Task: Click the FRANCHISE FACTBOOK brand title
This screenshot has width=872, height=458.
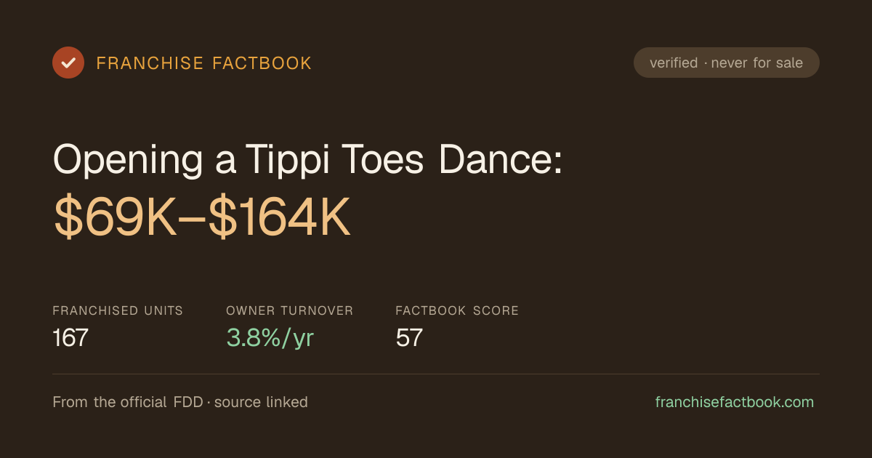Action: (x=204, y=63)
